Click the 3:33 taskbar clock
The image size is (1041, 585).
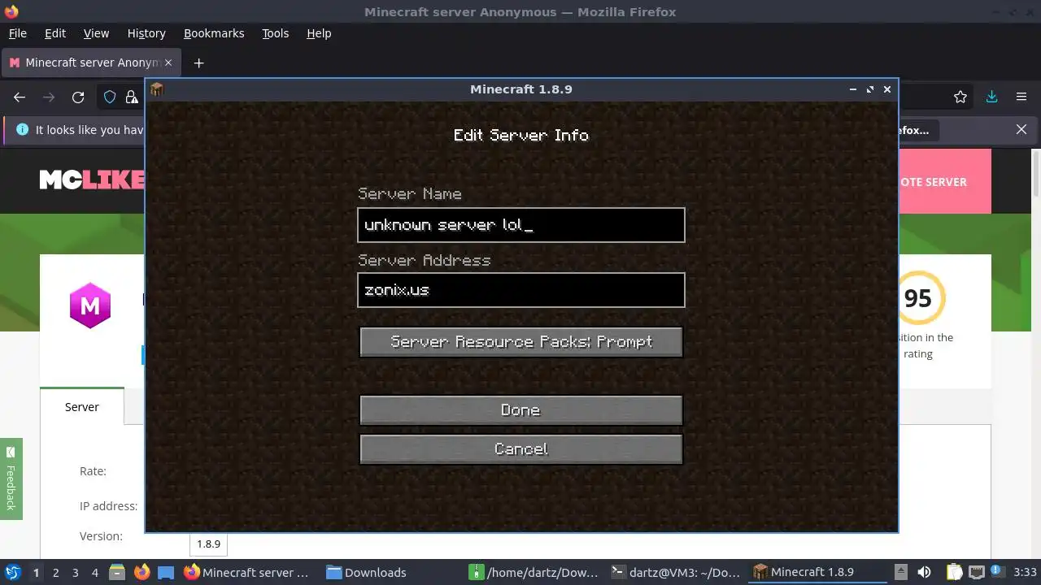pos(1025,573)
